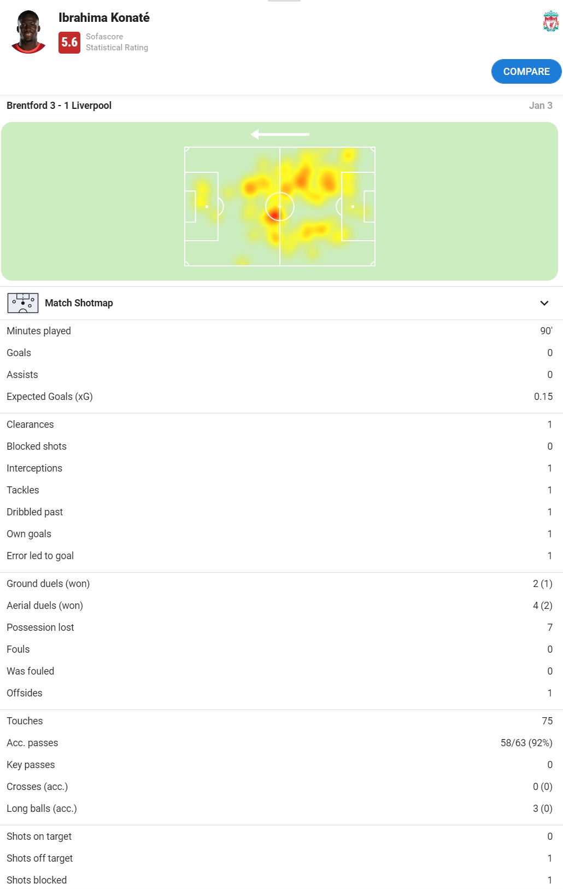This screenshot has height=889, width=563.
Task: Click the heatmap center circle hotspot
Action: (280, 207)
